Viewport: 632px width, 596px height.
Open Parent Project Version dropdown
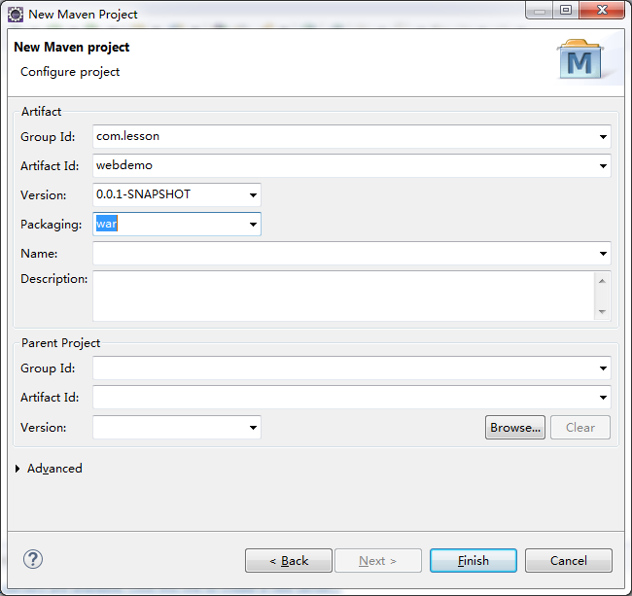253,427
